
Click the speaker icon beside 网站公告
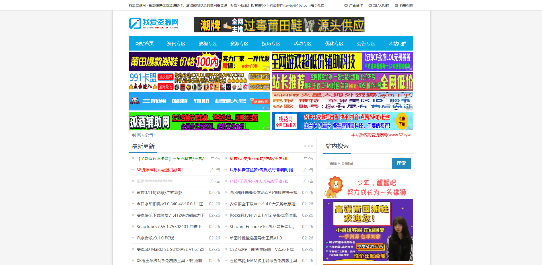point(134,135)
